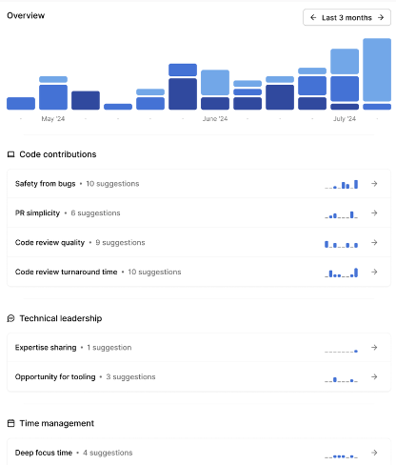Click the Code review quality sparkline
The width and height of the screenshot is (396, 465).
point(342,244)
